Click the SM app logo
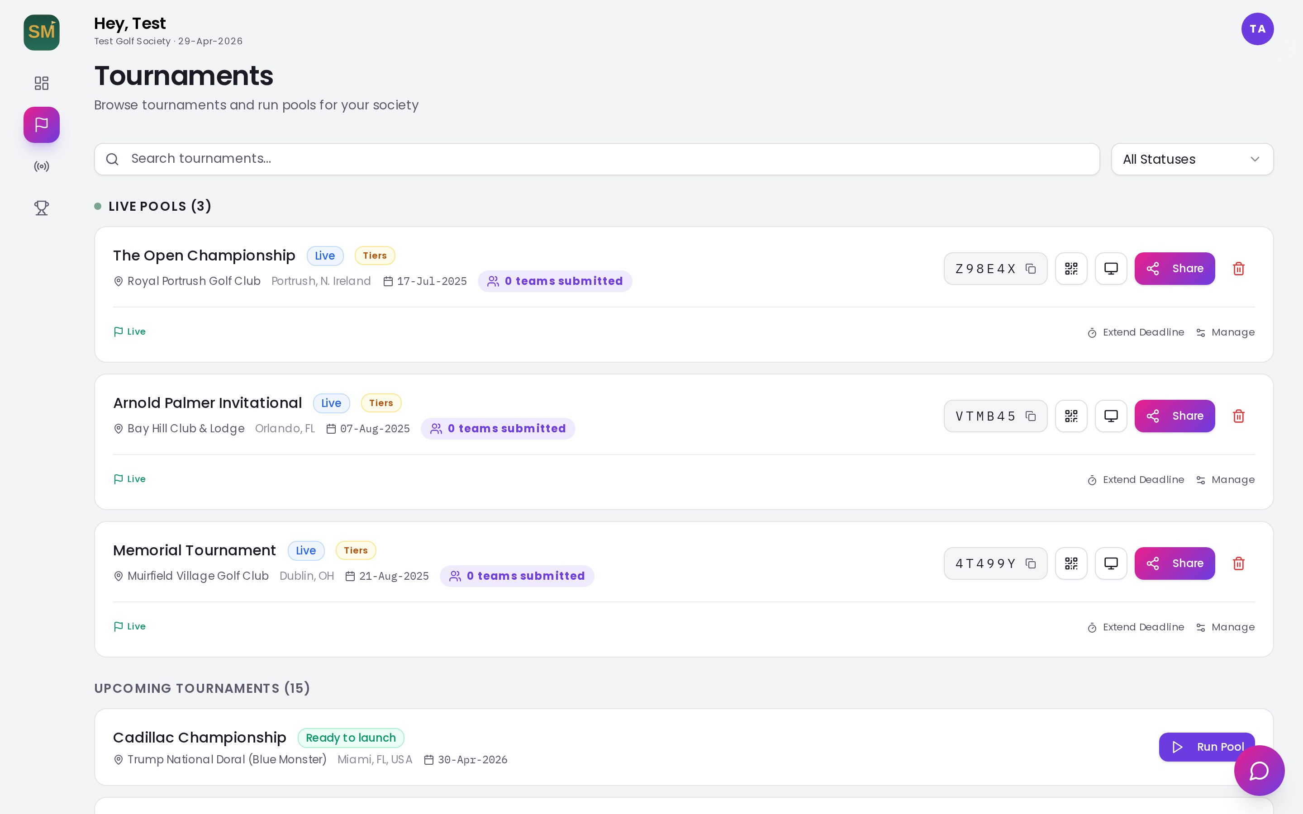Image resolution: width=1303 pixels, height=814 pixels. coord(42,32)
